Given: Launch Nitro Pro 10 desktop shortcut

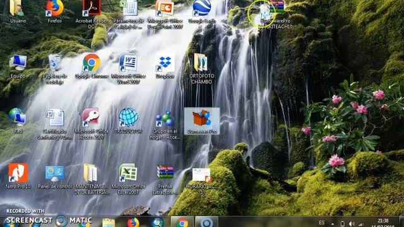Looking at the screenshot, I should (18, 175).
